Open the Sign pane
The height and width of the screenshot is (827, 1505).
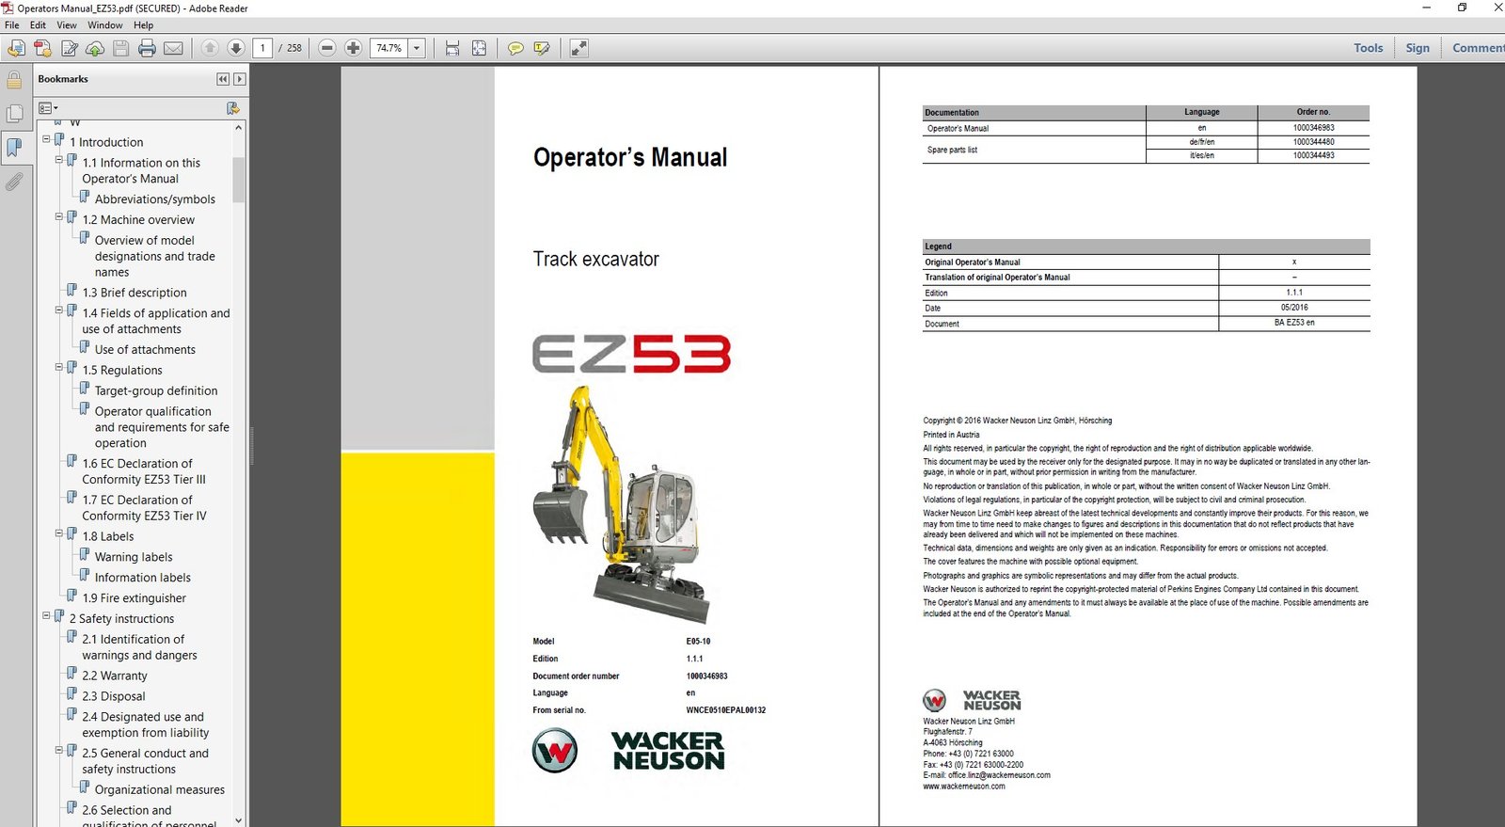tap(1417, 48)
